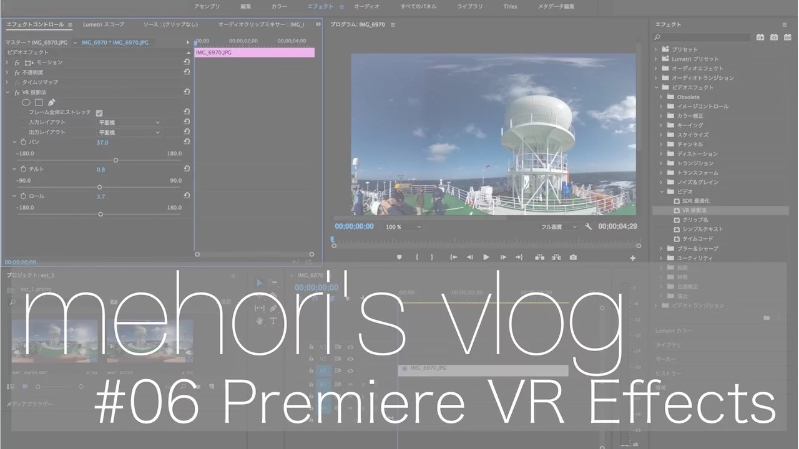Go to out point
799x449 pixels.
coord(519,257)
